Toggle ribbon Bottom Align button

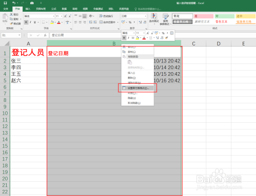[x=84, y=16]
